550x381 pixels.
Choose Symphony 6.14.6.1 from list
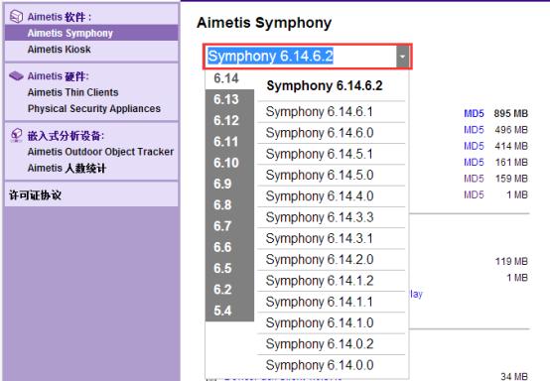[332, 112]
